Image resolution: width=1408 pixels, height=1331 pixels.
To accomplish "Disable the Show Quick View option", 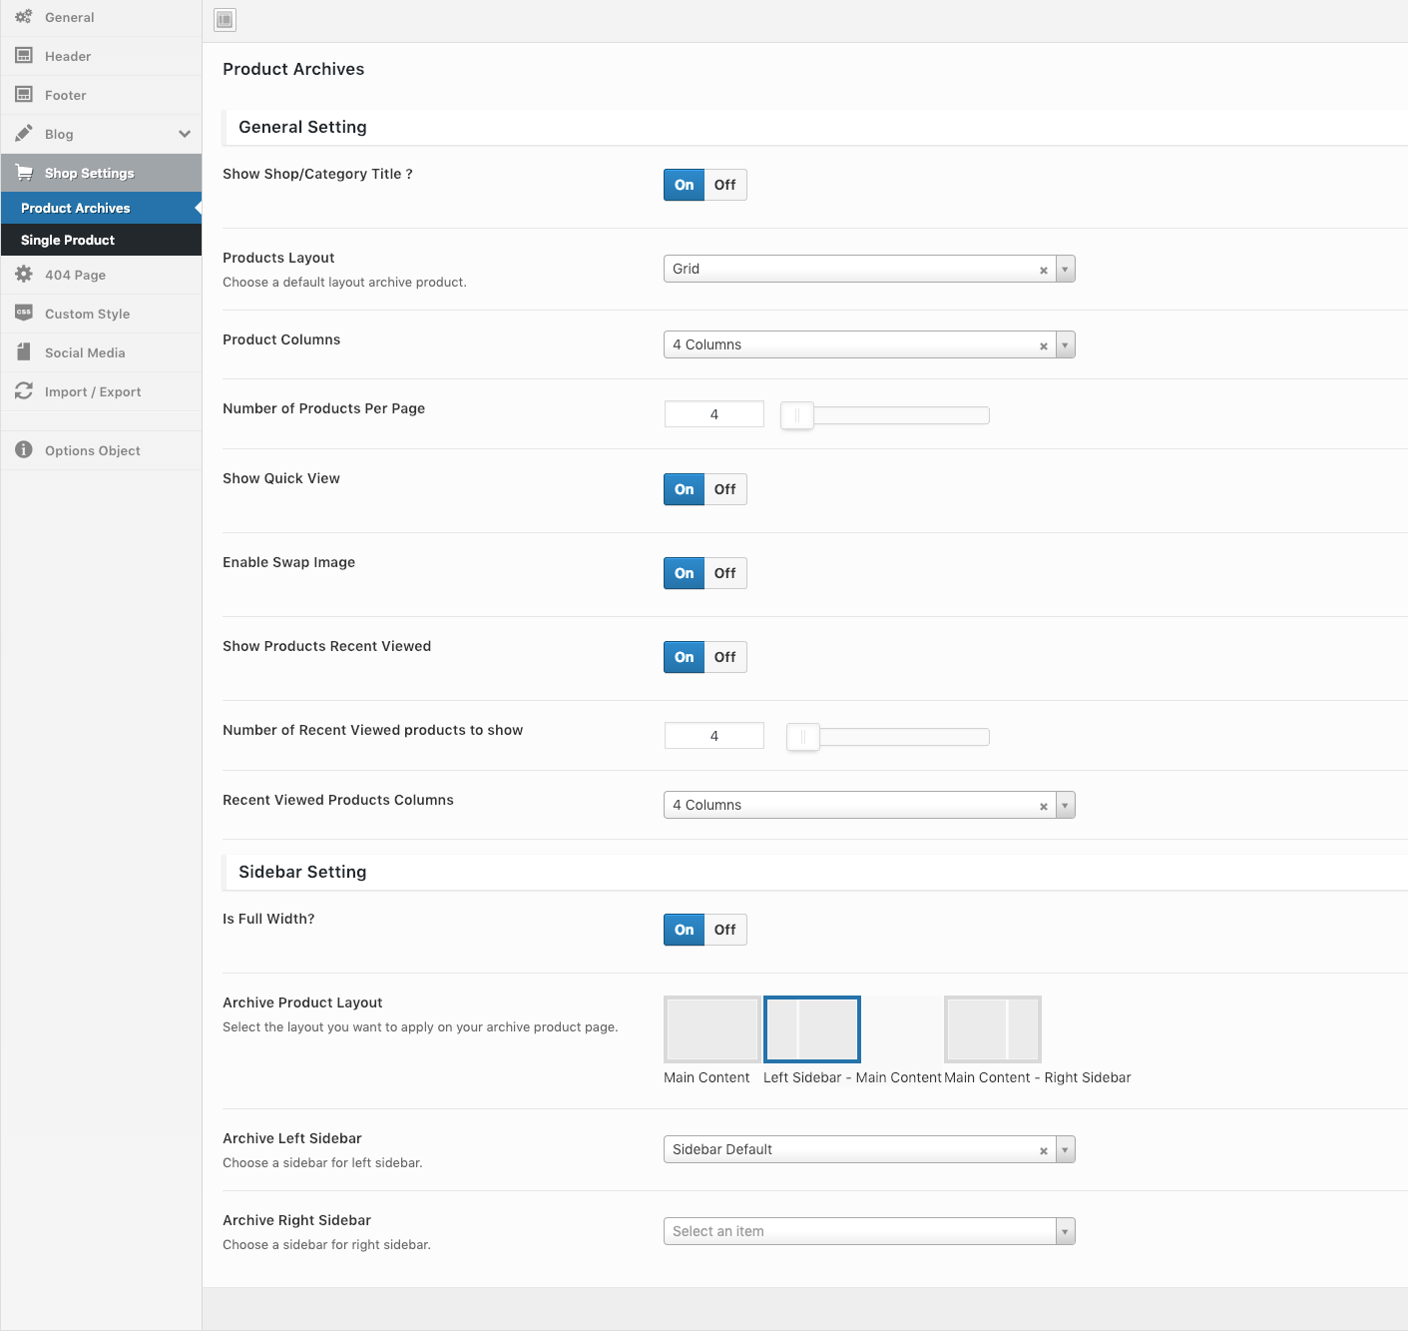I will (x=725, y=489).
